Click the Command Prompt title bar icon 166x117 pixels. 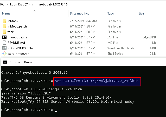tap(5, 62)
